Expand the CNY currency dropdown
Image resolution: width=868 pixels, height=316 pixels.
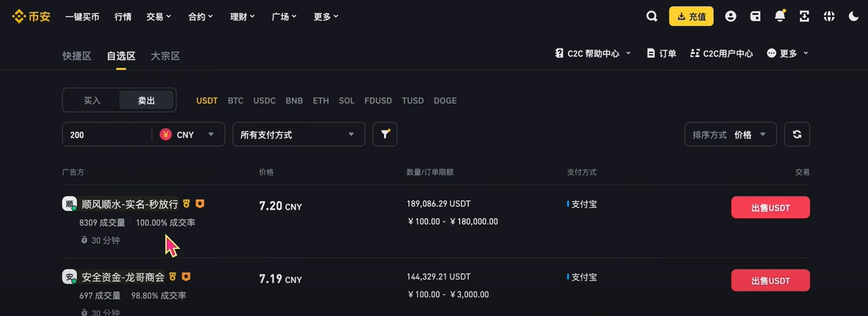point(187,135)
